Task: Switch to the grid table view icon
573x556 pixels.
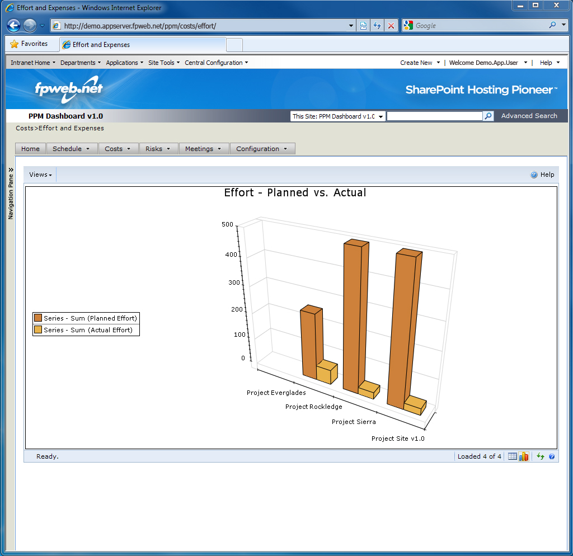Action: [x=512, y=456]
